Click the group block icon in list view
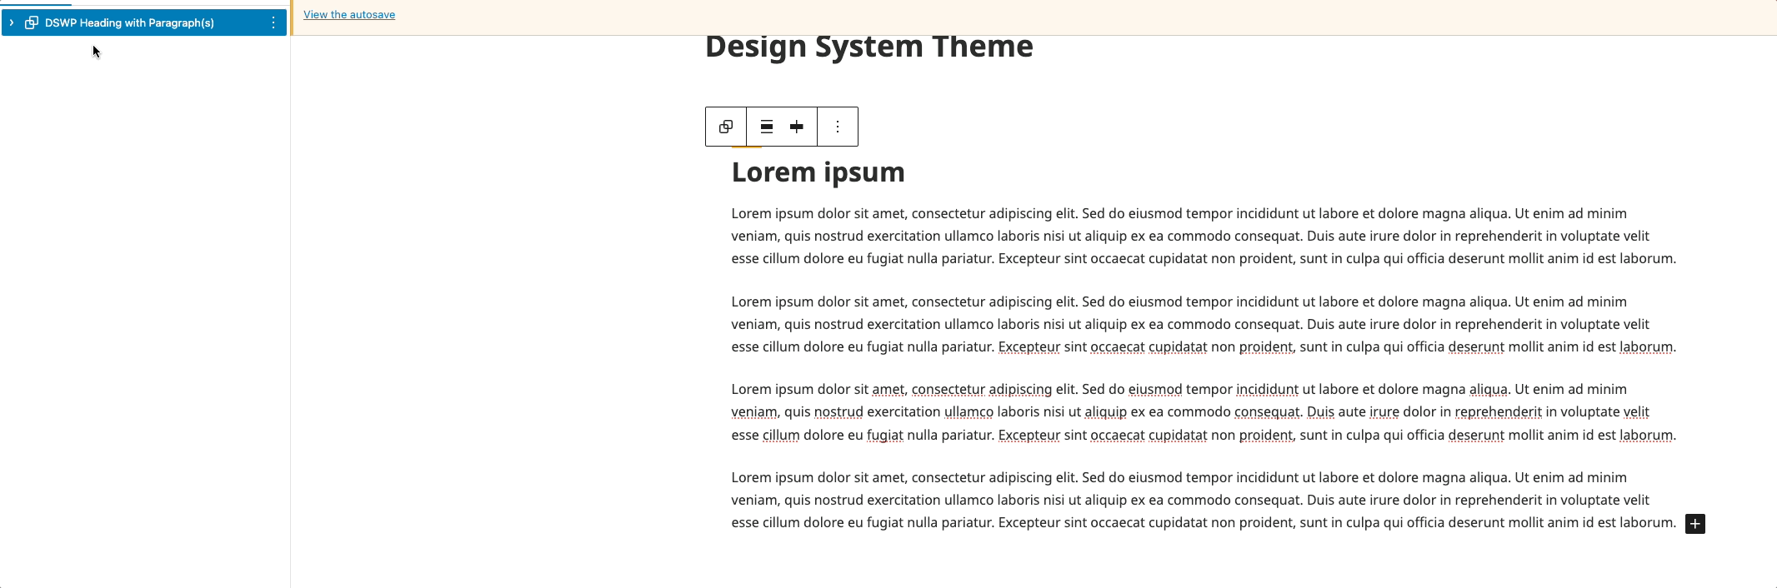This screenshot has height=588, width=1777. (x=32, y=22)
